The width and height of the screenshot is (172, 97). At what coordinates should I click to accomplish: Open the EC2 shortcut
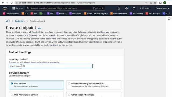(x=25, y=13)
